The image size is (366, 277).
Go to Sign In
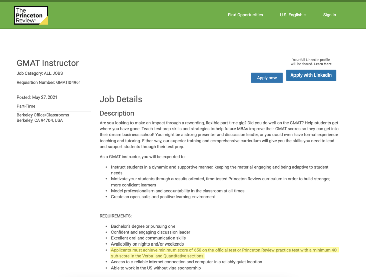329,15
